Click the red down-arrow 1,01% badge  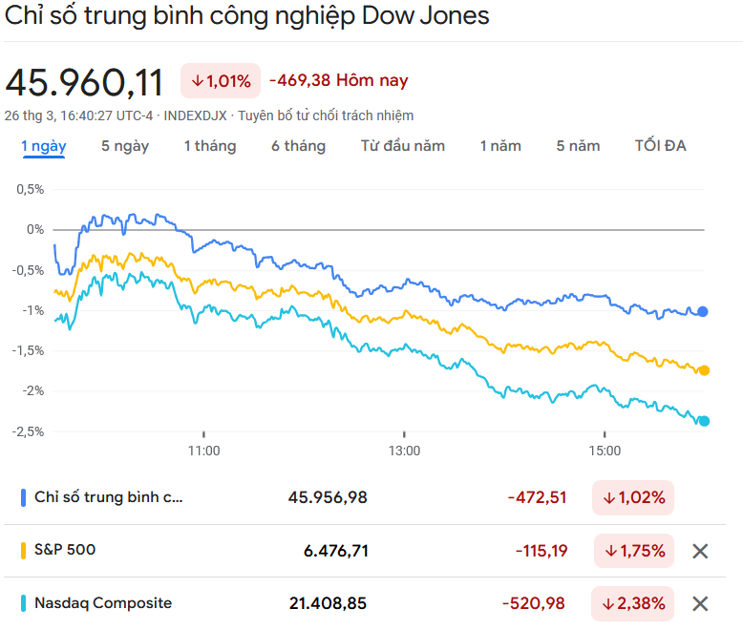pos(221,81)
